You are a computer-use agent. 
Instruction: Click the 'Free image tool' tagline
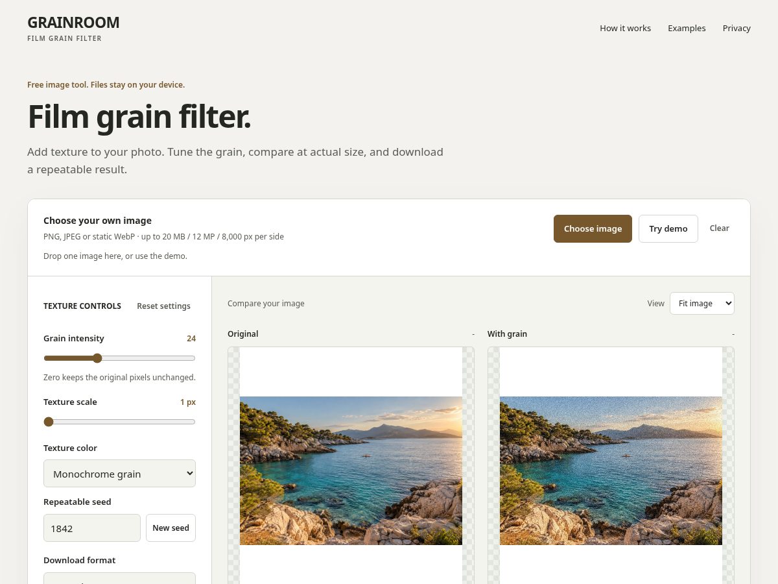[106, 84]
